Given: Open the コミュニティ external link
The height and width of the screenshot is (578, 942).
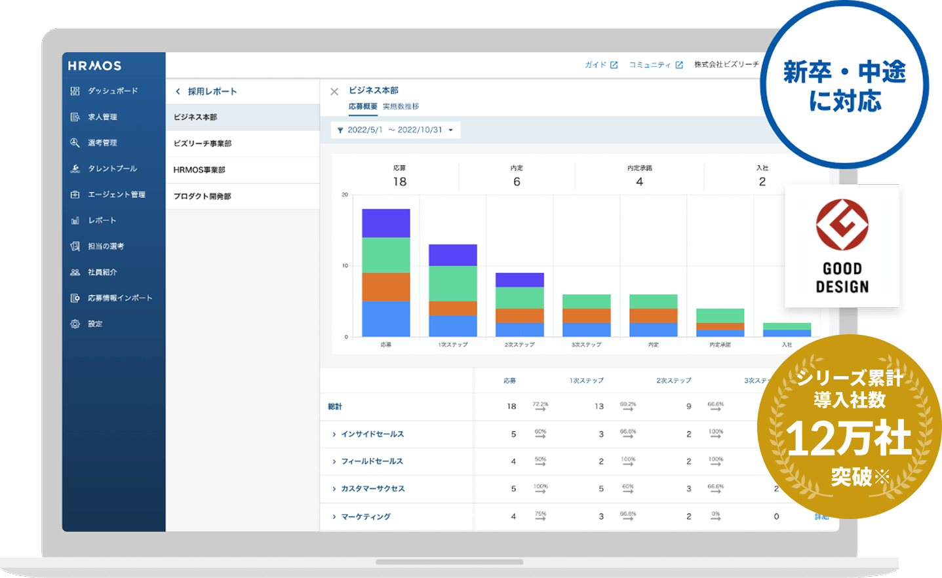Looking at the screenshot, I should tap(656, 65).
